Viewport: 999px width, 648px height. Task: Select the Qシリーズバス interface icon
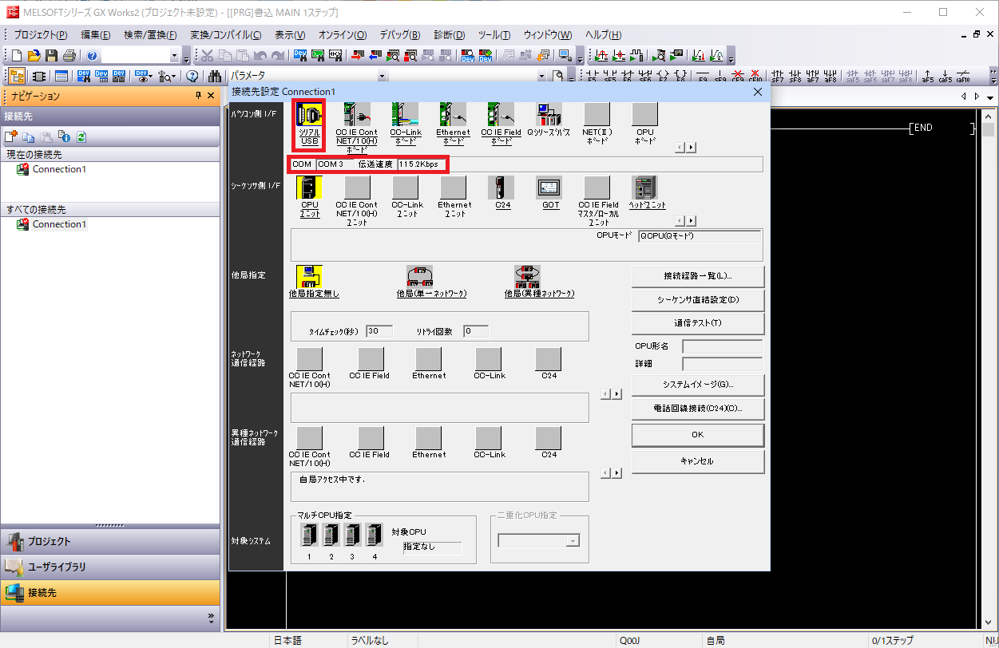click(x=549, y=114)
